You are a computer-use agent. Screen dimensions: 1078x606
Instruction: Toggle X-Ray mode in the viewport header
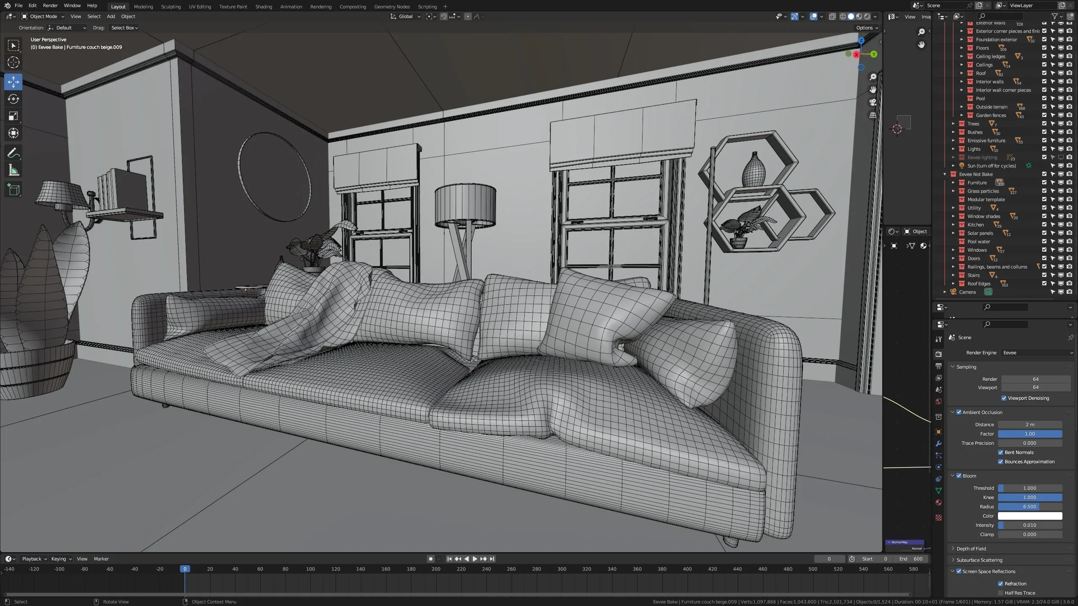click(x=832, y=16)
